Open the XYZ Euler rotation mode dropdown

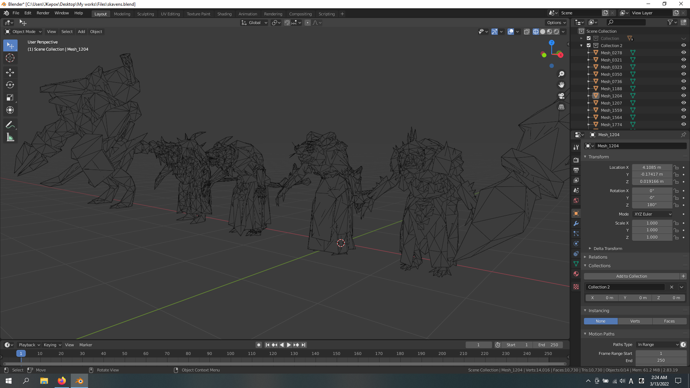click(x=652, y=214)
